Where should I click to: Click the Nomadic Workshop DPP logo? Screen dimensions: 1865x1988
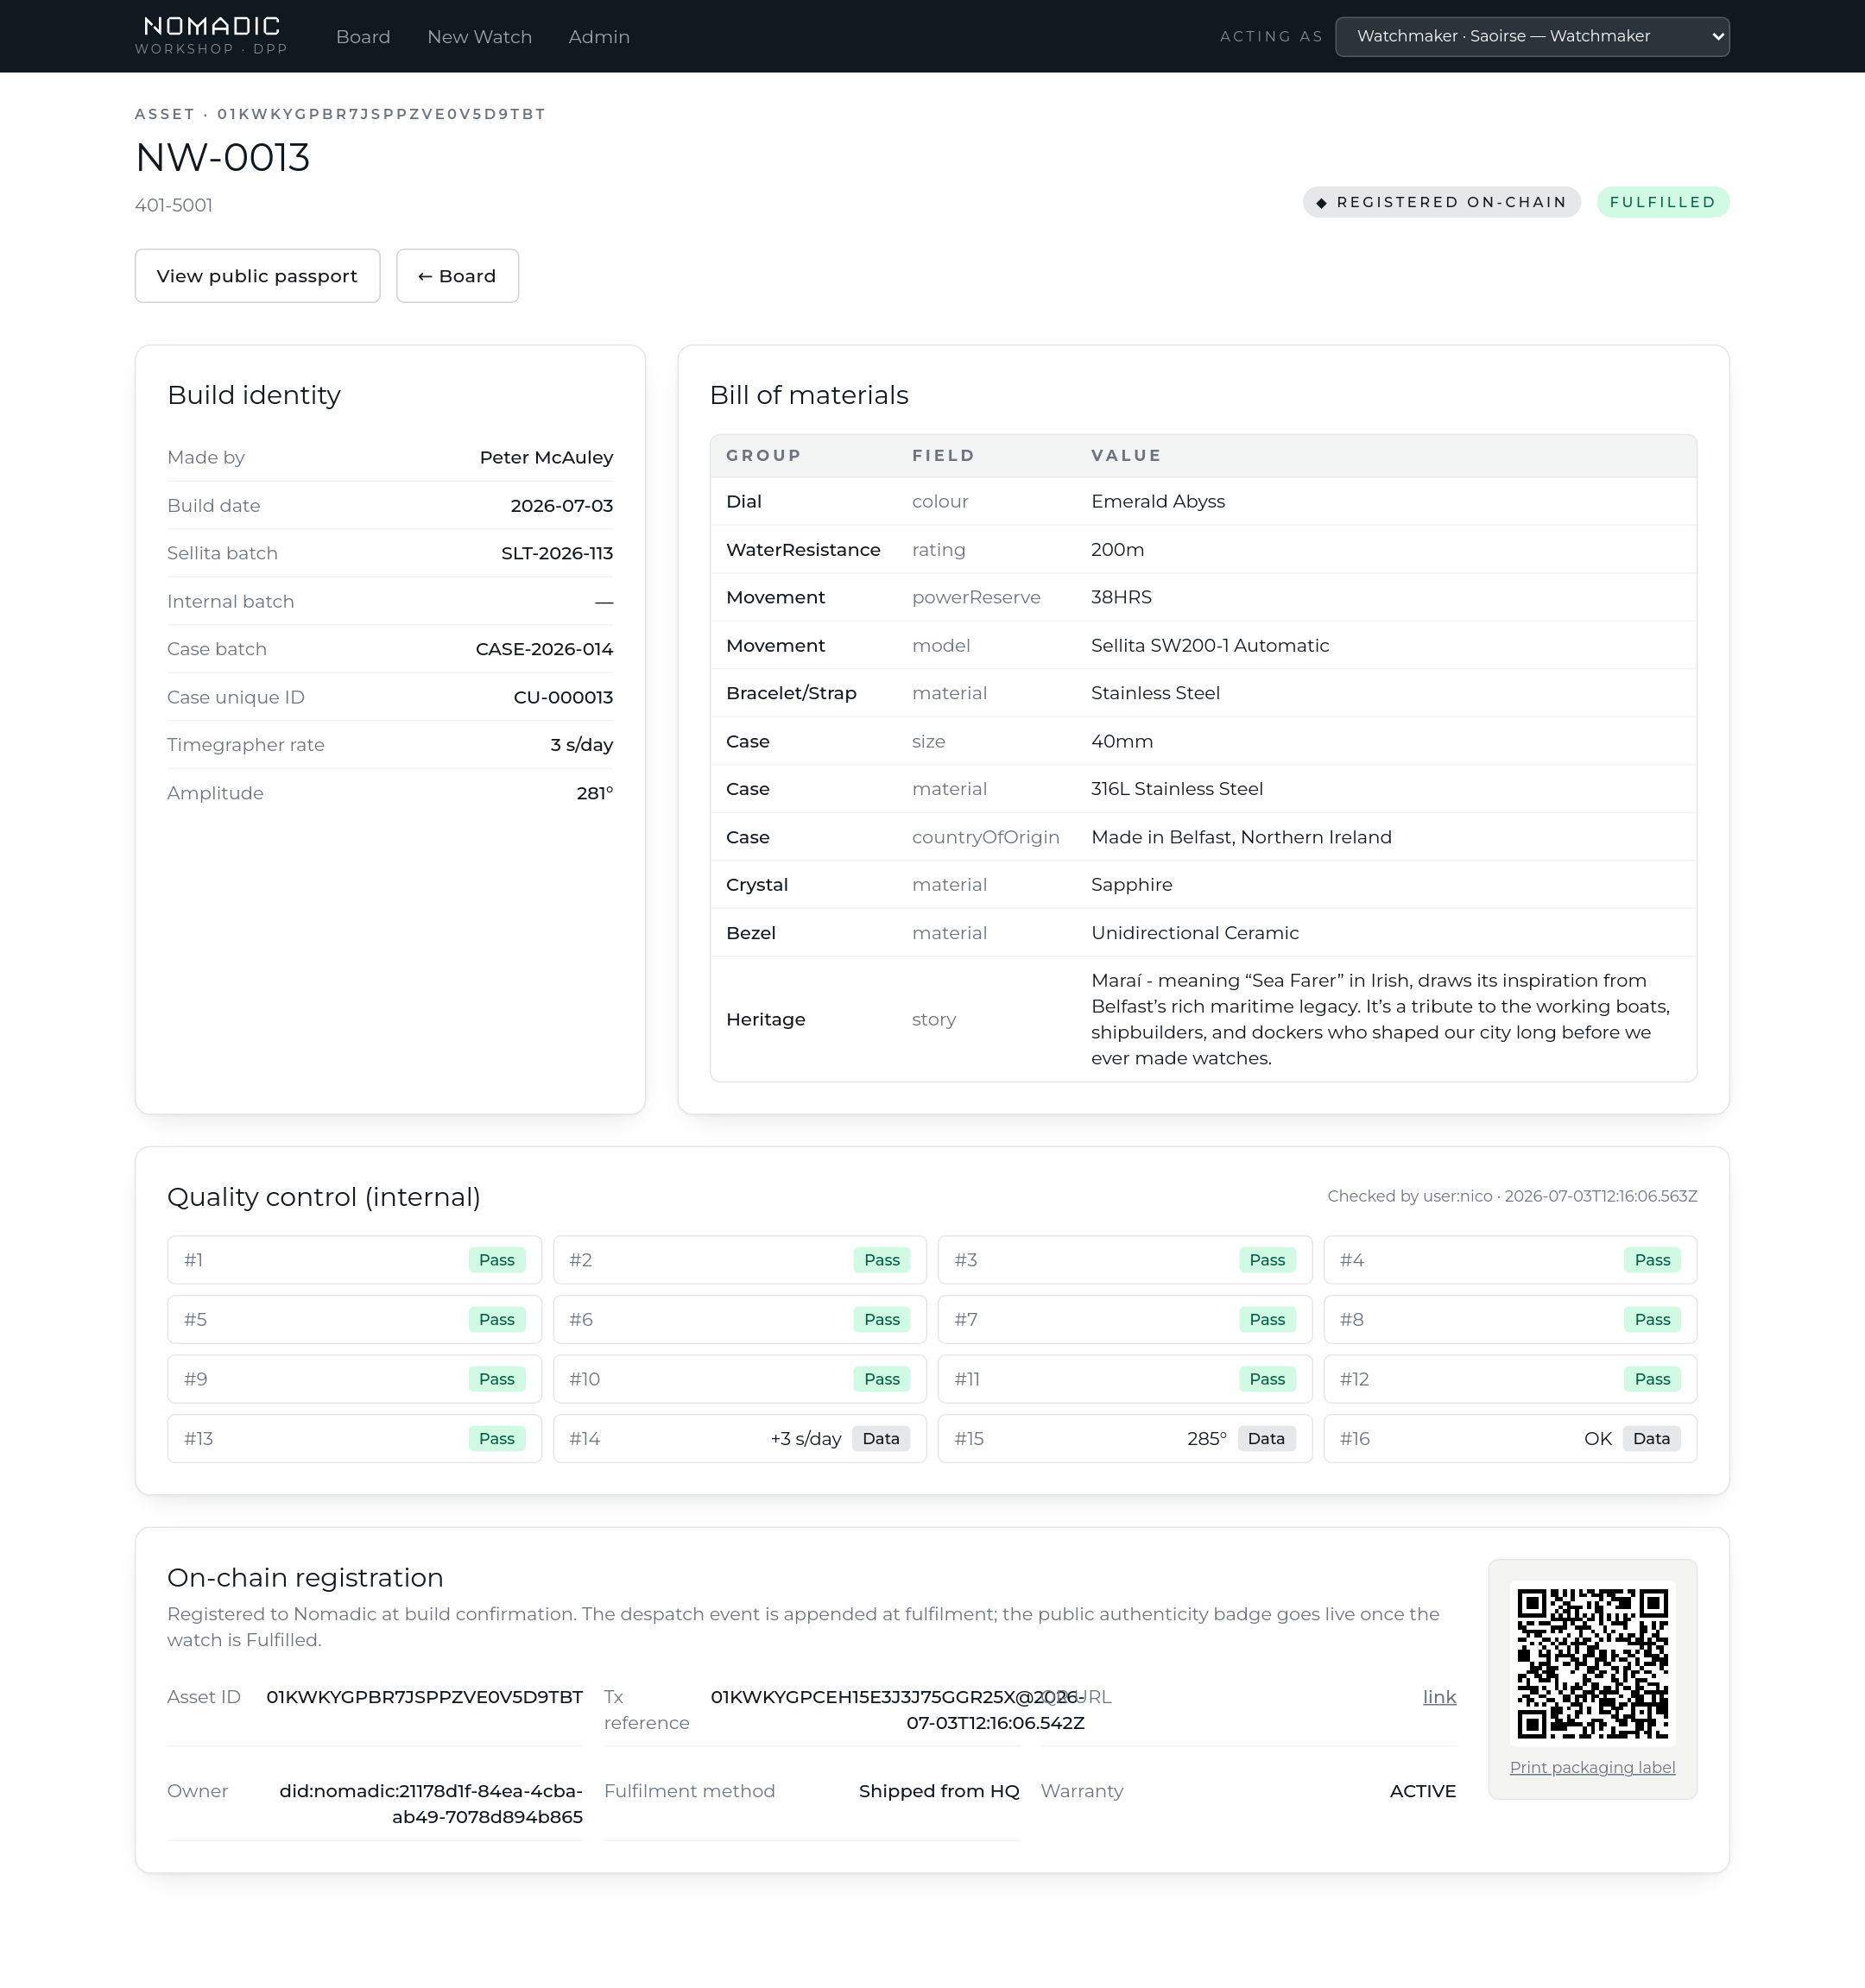211,36
